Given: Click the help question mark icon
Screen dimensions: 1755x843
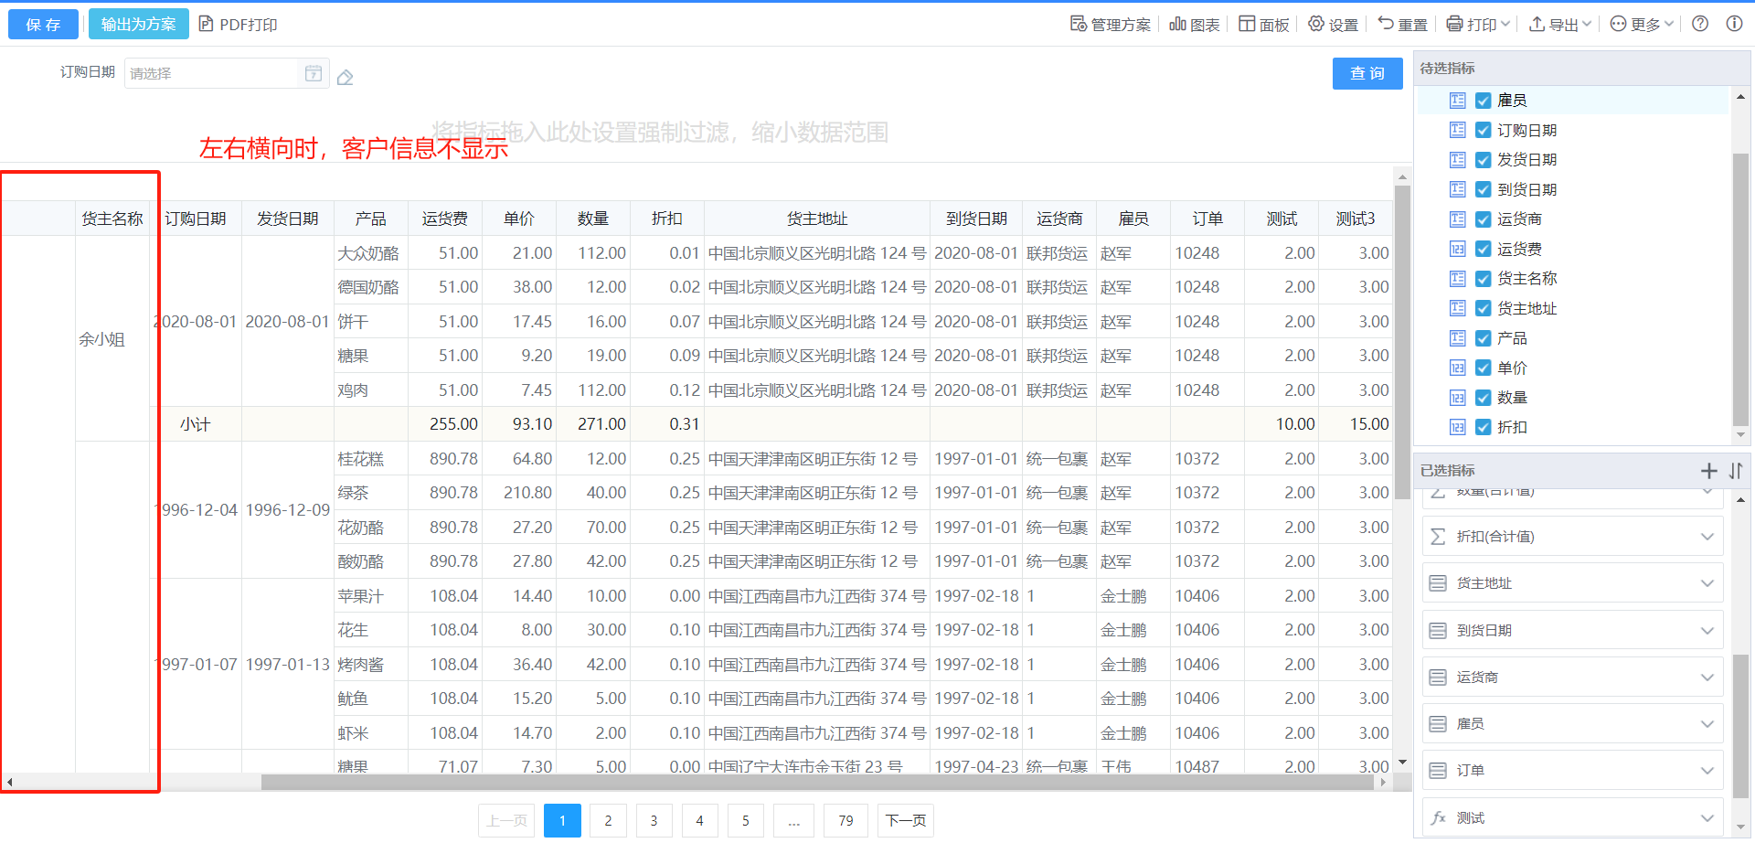Looking at the screenshot, I should tap(1700, 24).
